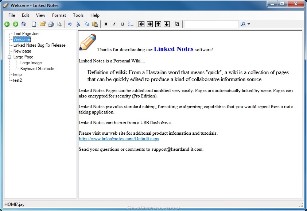This screenshot has width=307, height=211.
Task: Click the Copy icon
Action: pos(86,24)
